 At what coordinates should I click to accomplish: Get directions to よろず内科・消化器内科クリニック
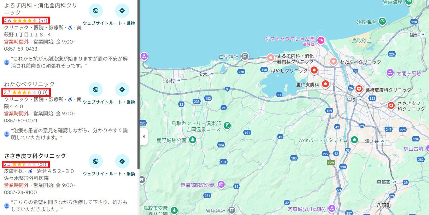tap(122, 11)
